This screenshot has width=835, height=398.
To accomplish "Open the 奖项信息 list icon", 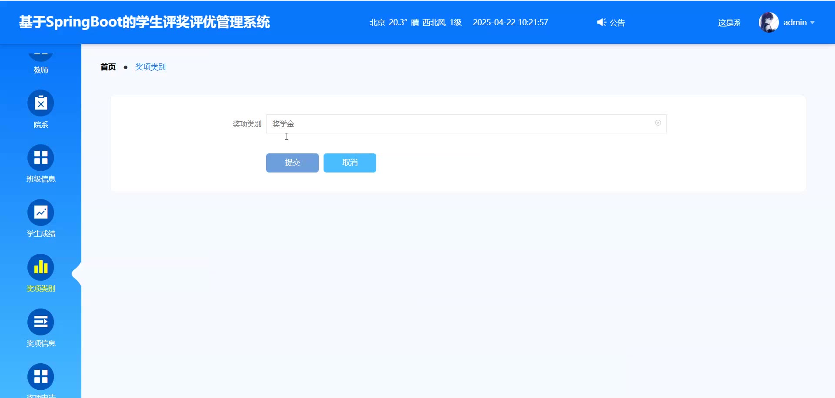I will tap(41, 322).
